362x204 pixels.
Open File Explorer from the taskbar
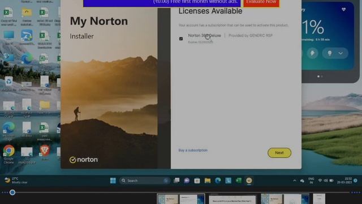208,181
